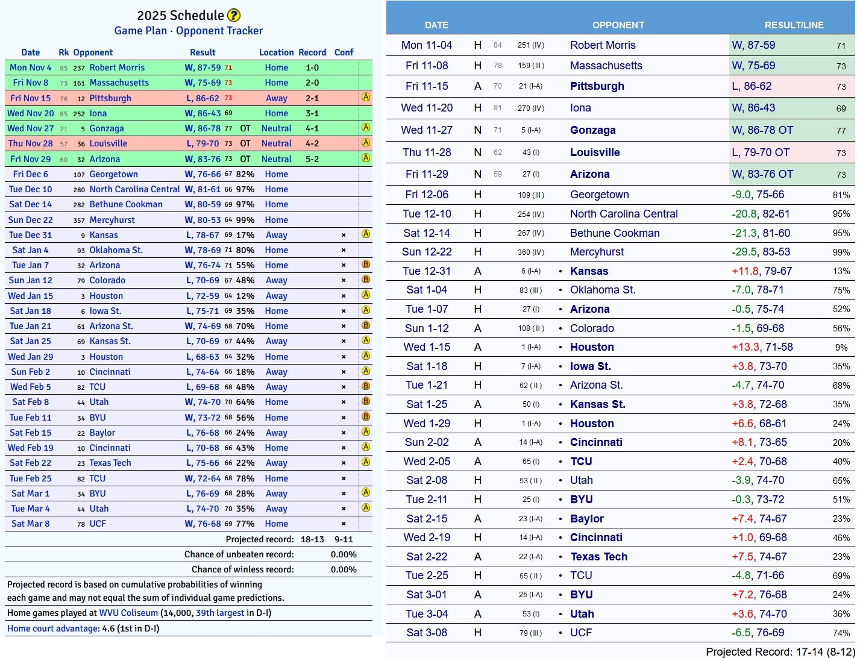Click the +13.3, 71-58 Houston line
This screenshot has height=658, width=857.
(762, 347)
